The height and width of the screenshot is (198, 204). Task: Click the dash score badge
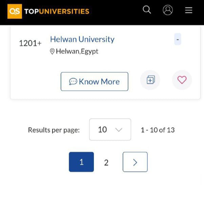click(178, 39)
